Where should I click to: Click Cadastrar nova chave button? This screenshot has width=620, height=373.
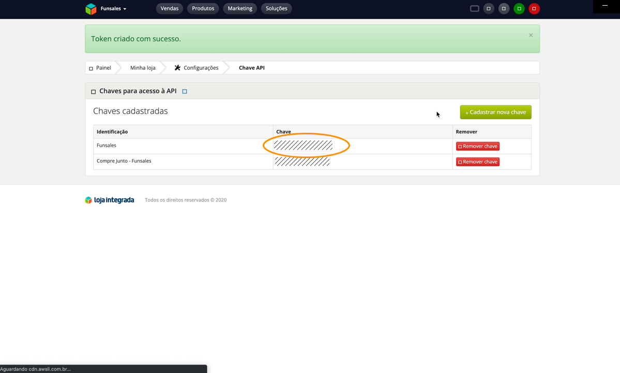495,112
